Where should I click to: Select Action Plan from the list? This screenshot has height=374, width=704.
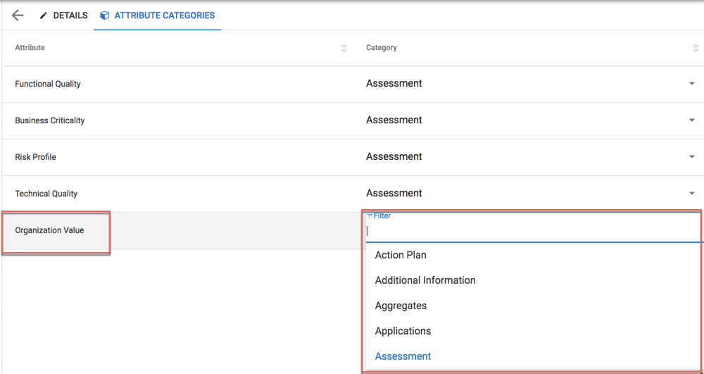pos(401,255)
